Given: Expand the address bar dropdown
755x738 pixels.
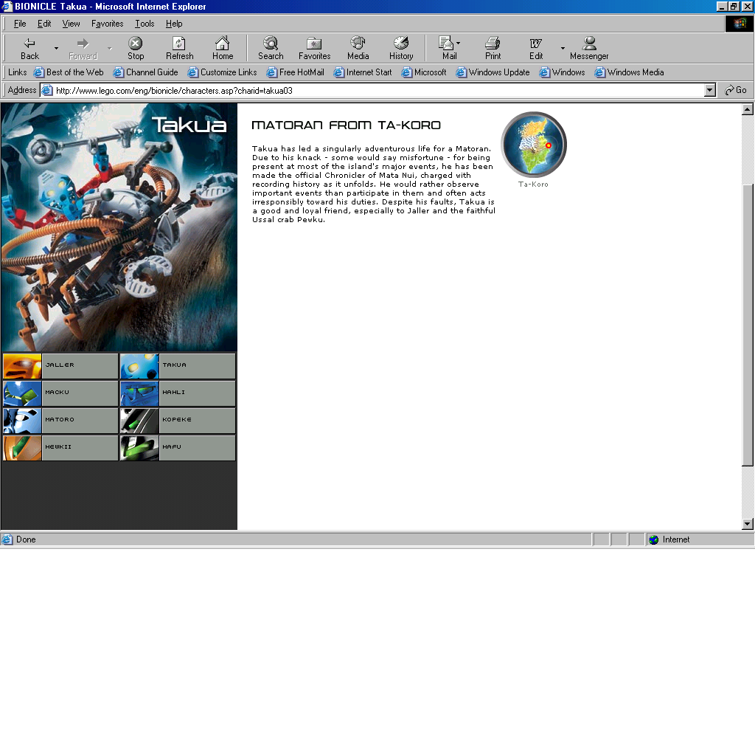Looking at the screenshot, I should click(x=710, y=90).
